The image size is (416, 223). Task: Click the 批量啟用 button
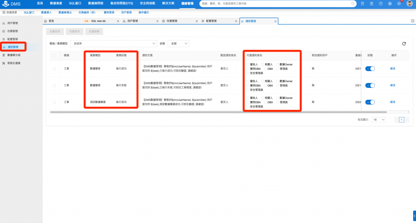point(55,32)
